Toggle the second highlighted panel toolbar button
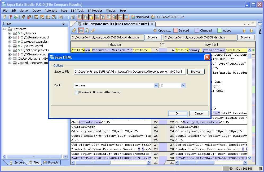 tap(86, 17)
